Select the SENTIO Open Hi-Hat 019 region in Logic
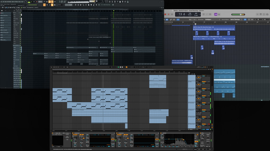The image size is (270, 151). (224, 43)
